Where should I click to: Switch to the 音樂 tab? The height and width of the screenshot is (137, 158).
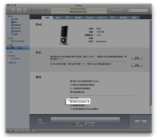58,18
